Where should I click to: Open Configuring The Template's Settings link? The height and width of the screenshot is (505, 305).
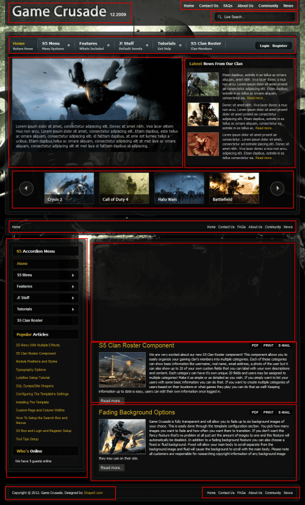pos(42,394)
